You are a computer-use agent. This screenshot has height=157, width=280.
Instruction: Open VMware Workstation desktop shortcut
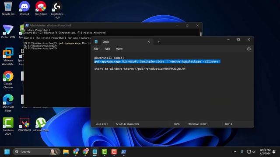pyautogui.click(x=8, y=57)
